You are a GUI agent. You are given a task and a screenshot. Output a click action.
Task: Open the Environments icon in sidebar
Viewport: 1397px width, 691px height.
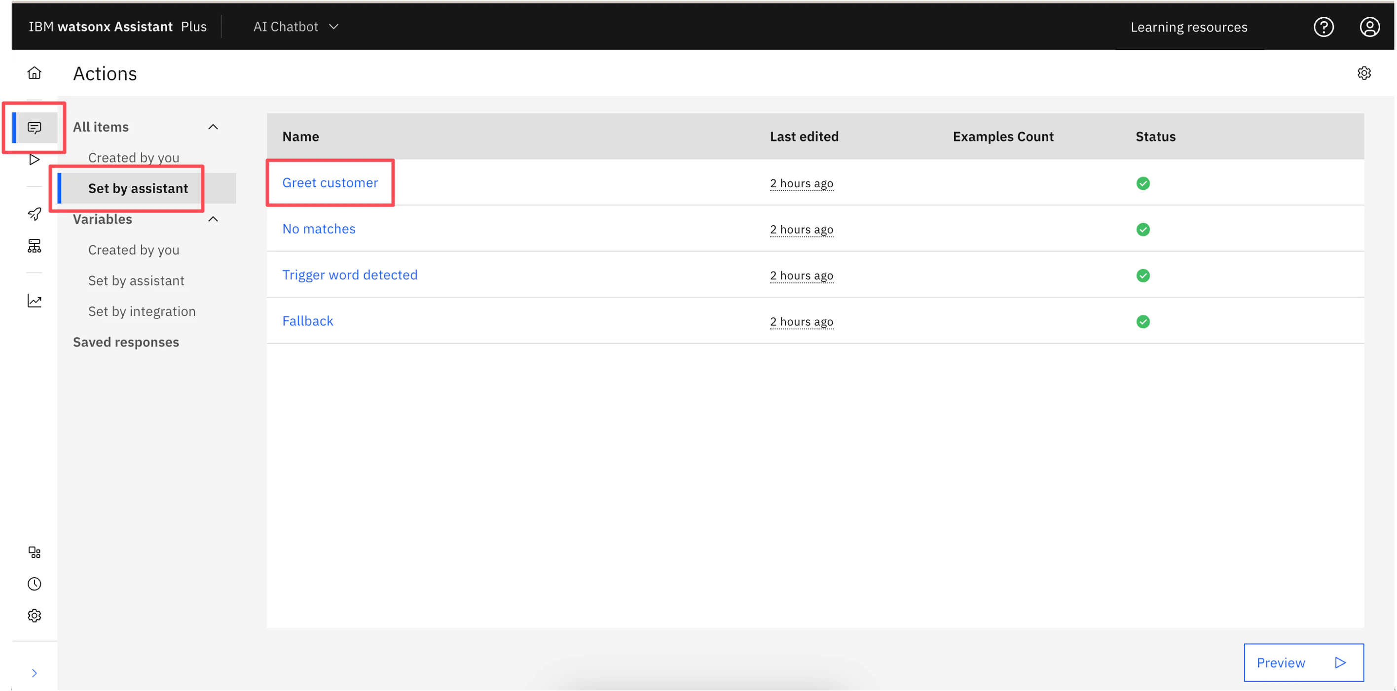34,246
